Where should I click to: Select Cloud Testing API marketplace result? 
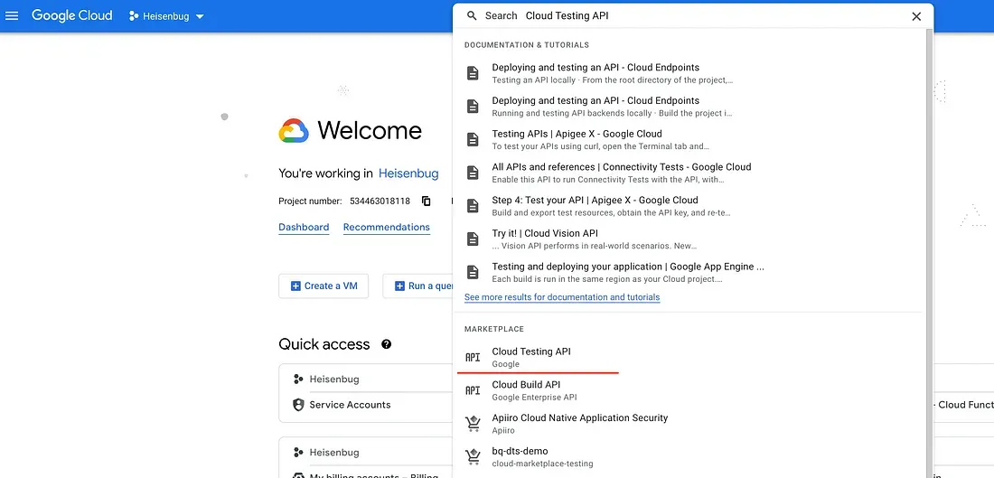[x=688, y=358]
